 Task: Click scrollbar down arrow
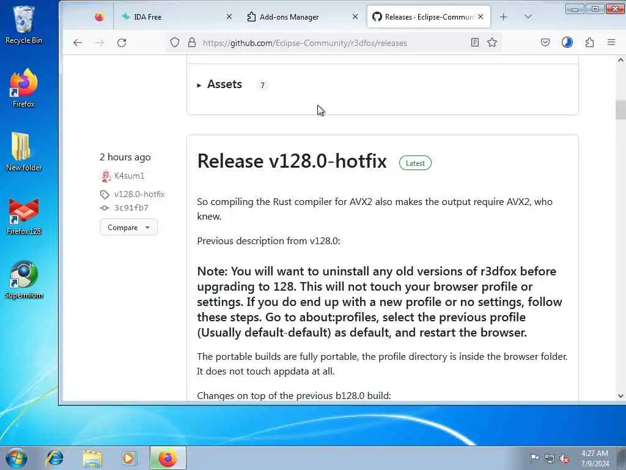[620, 396]
